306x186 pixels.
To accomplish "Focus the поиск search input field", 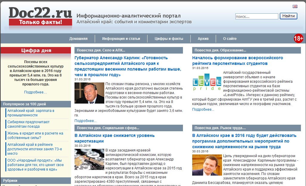I will [256, 16].
